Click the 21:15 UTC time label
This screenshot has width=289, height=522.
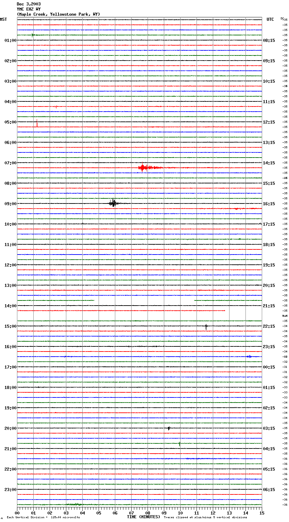269,306
